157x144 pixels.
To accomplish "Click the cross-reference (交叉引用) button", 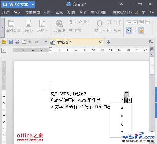I will tap(78, 22).
